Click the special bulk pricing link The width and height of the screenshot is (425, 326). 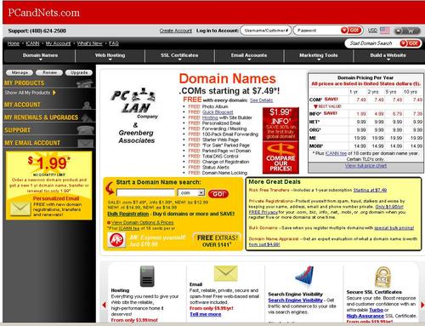pyautogui.click(x=394, y=228)
